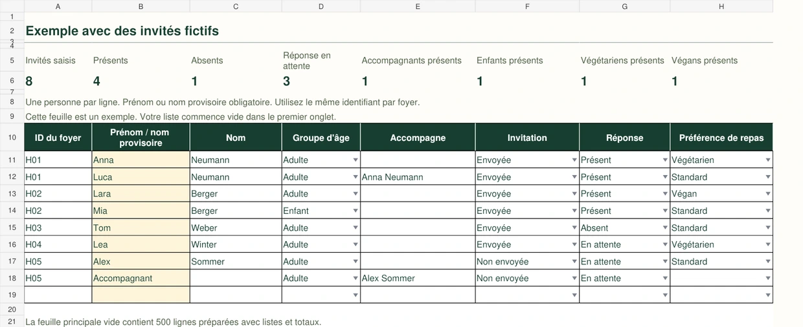Viewport: 803px width, 327px height.
Task: Select column D header
Action: (321, 6)
